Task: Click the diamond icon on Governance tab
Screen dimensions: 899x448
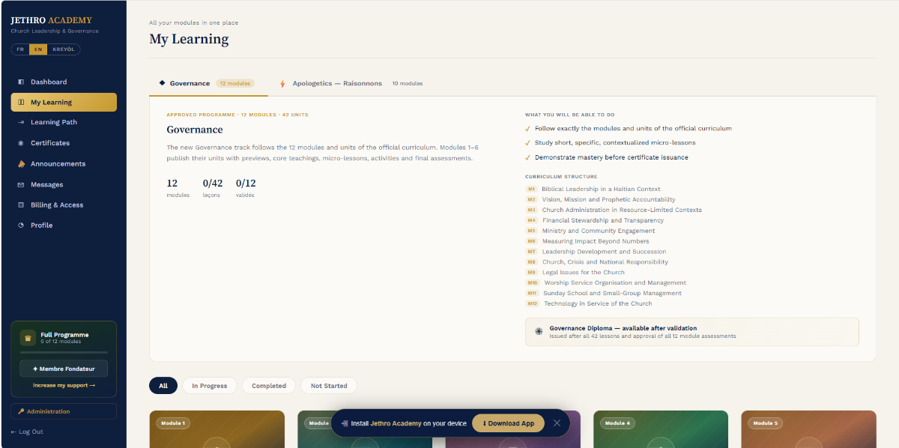Action: coord(162,83)
